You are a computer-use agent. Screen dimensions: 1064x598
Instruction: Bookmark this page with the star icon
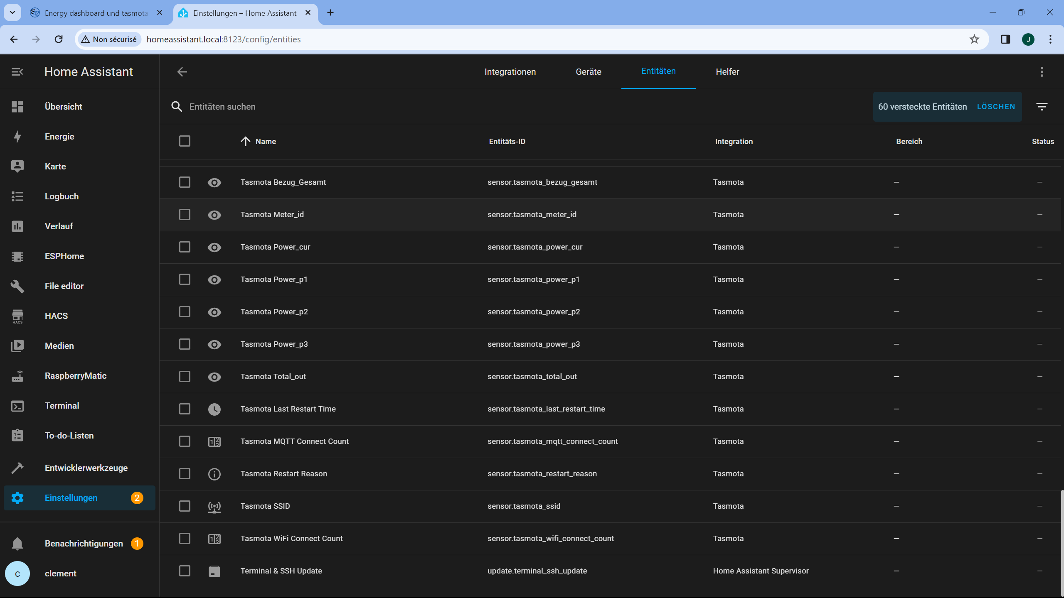(x=974, y=39)
